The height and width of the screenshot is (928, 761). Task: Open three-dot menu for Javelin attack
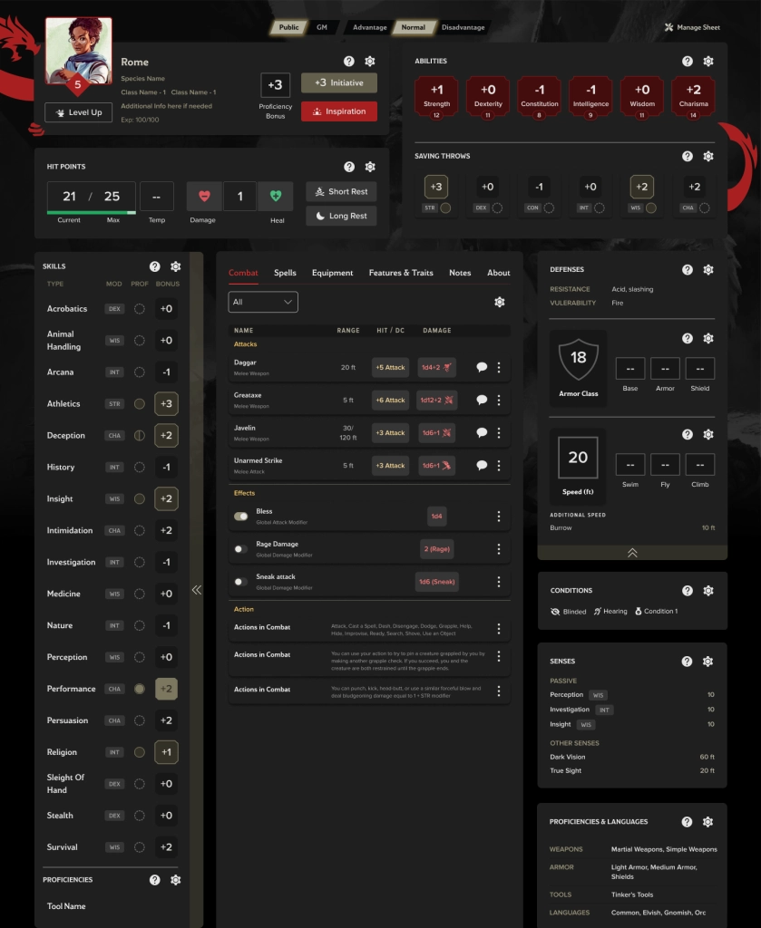pos(499,432)
